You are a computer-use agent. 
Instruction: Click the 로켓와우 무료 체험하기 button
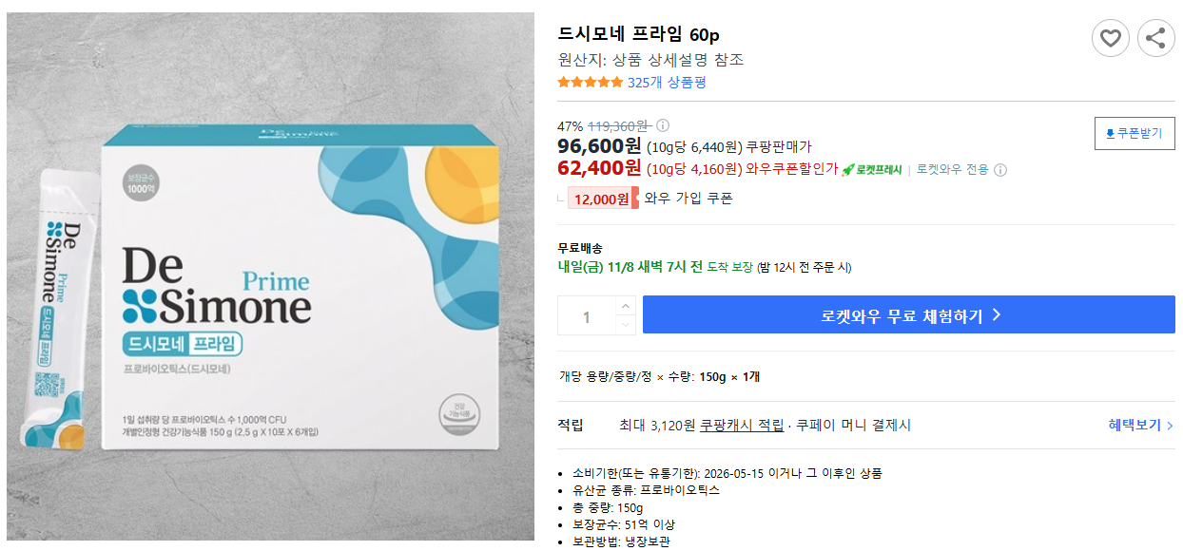(x=909, y=315)
